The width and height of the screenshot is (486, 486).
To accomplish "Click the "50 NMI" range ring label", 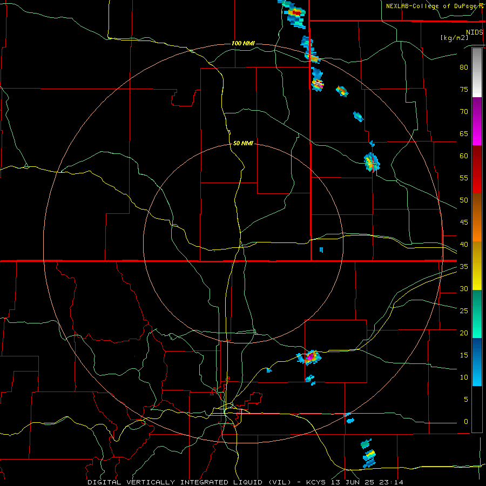I will point(243,143).
